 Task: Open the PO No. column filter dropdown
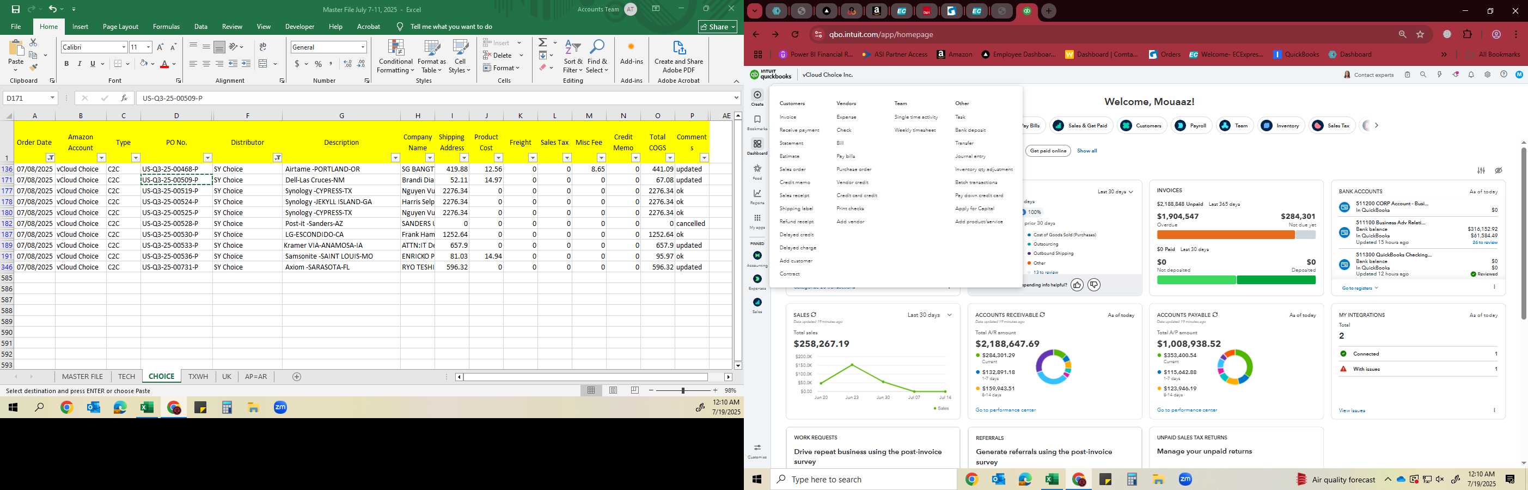click(207, 158)
